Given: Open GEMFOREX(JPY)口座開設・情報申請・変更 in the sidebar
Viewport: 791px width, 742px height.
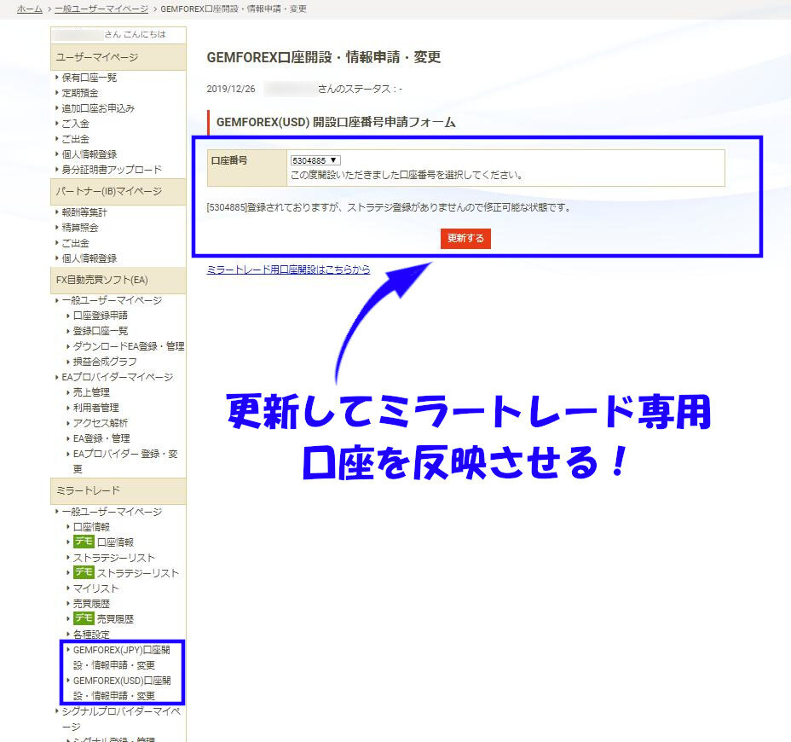Looking at the screenshot, I should pyautogui.click(x=122, y=658).
